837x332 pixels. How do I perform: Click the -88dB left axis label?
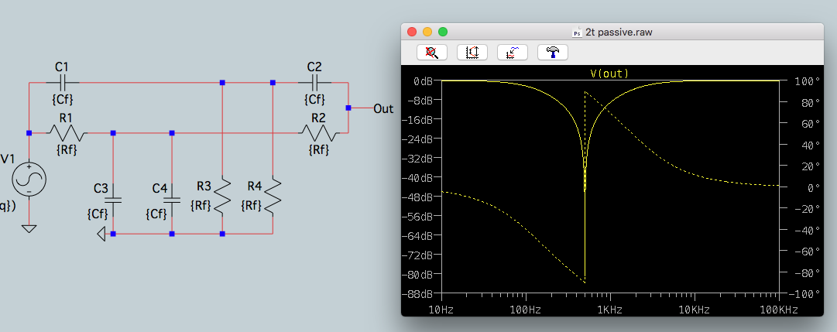[418, 294]
